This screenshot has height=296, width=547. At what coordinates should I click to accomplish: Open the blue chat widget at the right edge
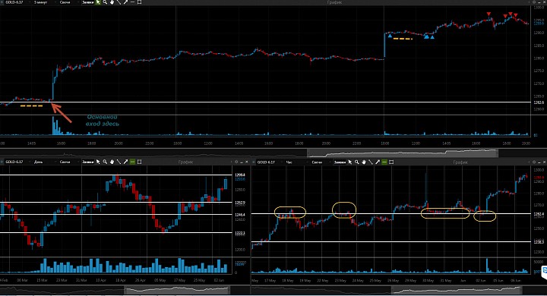point(544,272)
